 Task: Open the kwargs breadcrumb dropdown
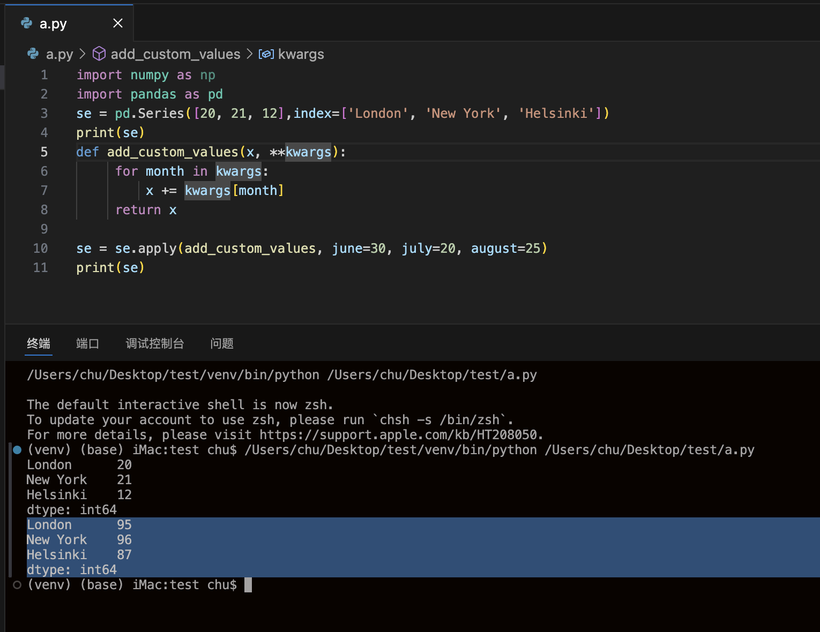tap(301, 54)
